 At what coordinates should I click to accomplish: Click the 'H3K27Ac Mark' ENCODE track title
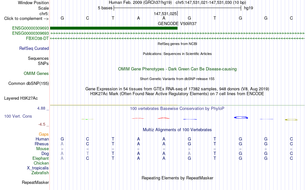177,94
